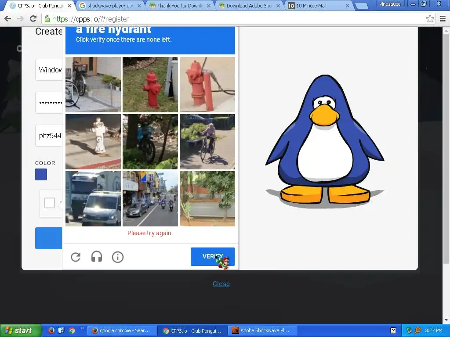Switch to Adobe Shockwave Player taskbar button

(262, 331)
